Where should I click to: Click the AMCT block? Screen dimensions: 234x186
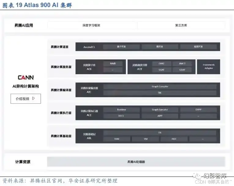pos(182,63)
